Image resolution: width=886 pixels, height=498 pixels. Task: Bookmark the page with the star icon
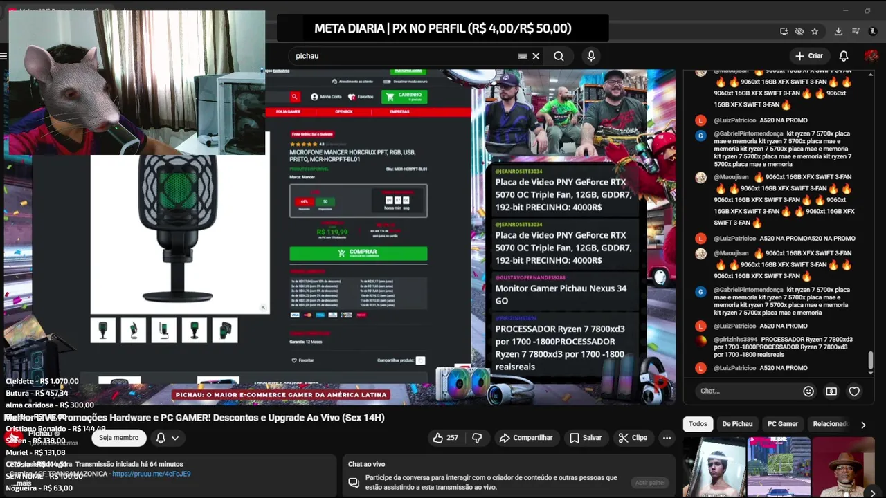tap(815, 31)
